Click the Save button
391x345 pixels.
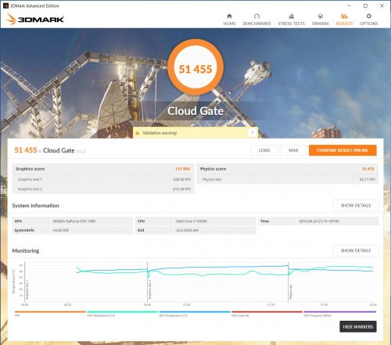pyautogui.click(x=293, y=150)
